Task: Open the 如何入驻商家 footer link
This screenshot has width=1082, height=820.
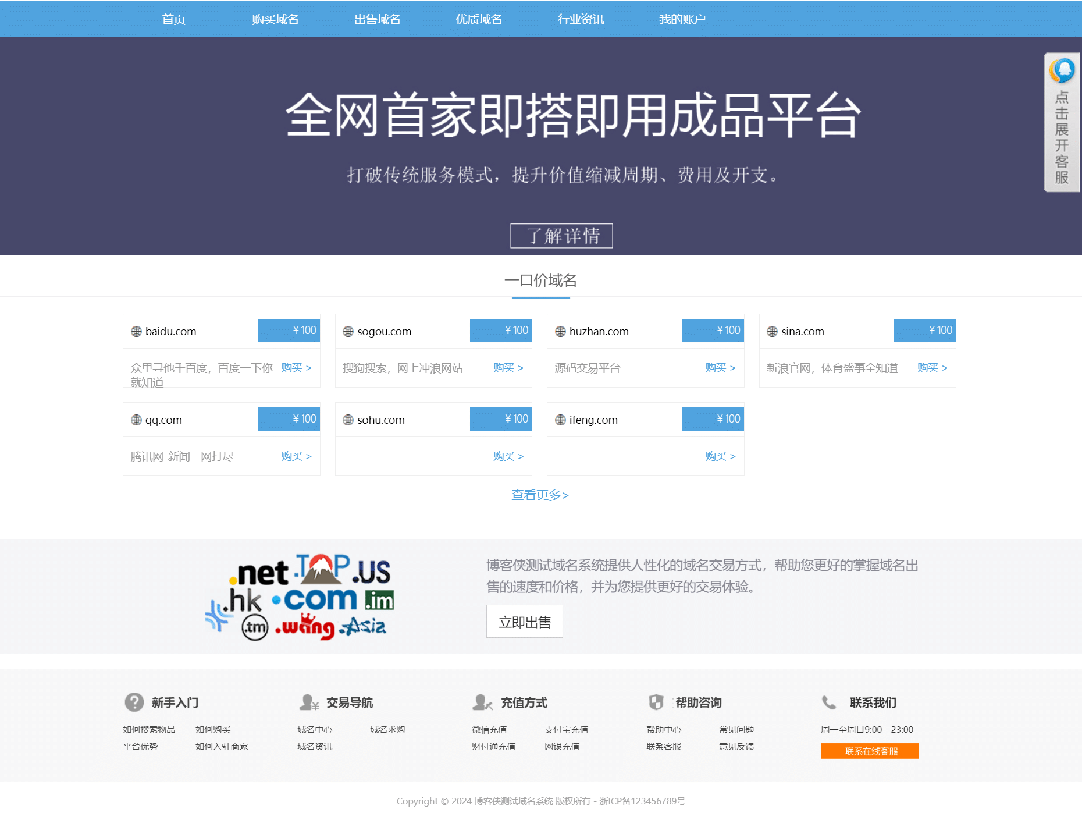Action: click(222, 746)
